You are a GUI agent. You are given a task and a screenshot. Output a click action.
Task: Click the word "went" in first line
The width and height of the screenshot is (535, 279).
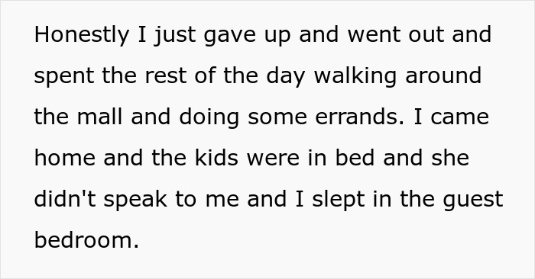pyautogui.click(x=374, y=35)
